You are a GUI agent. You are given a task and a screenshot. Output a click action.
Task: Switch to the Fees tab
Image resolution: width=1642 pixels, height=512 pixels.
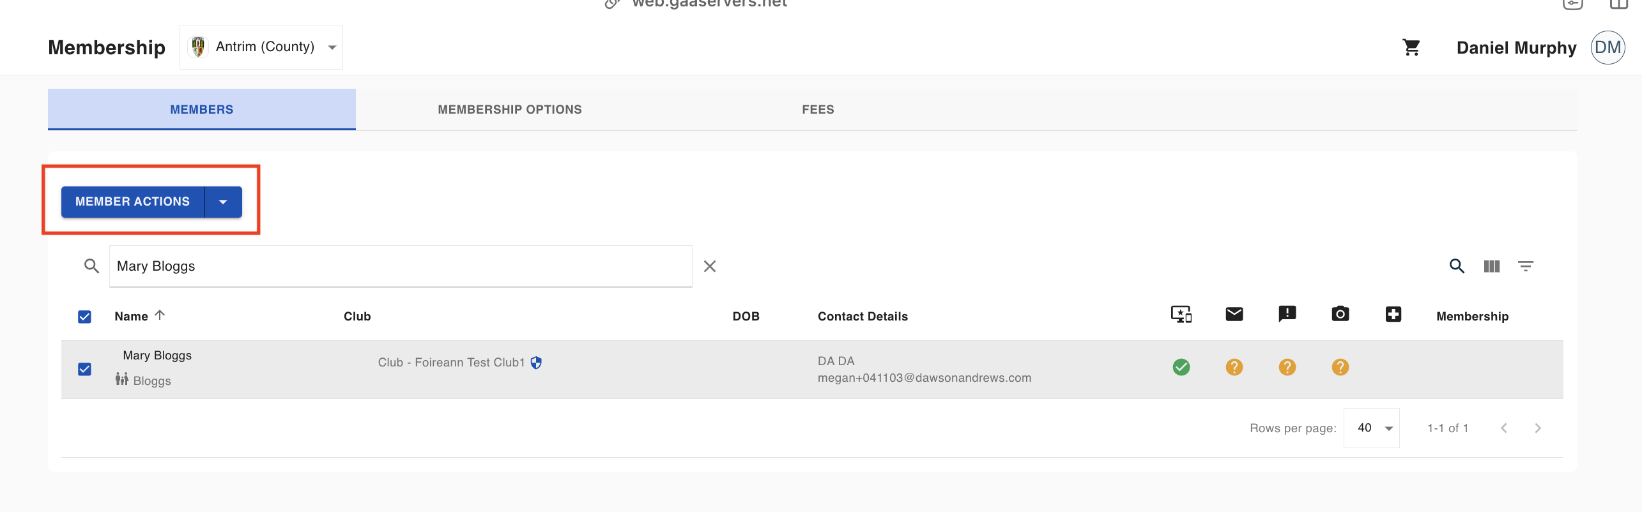coord(818,109)
